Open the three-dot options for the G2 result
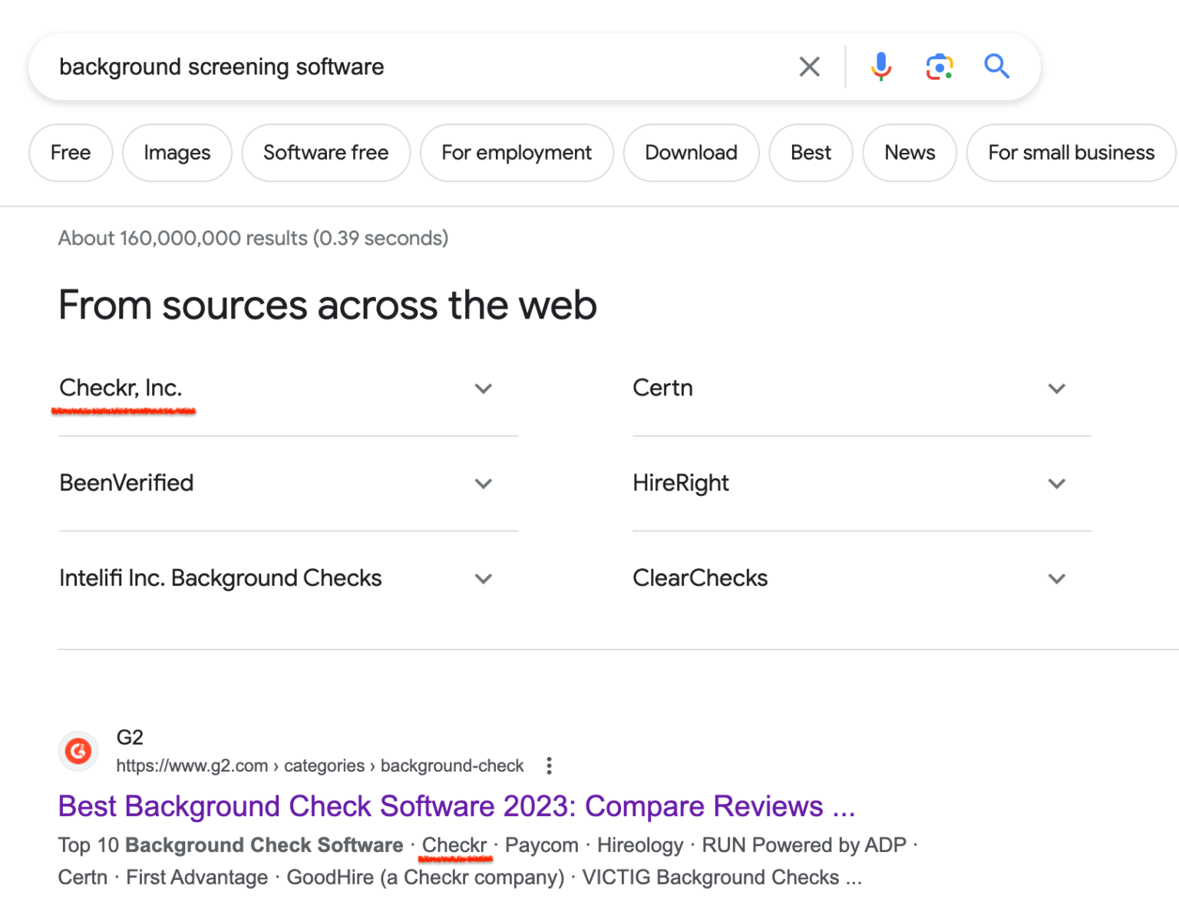1179x912 pixels. click(x=550, y=765)
